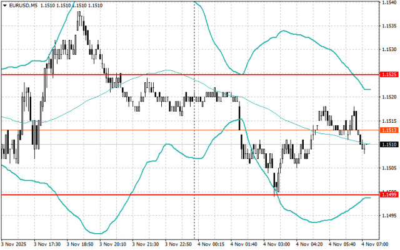The height and width of the screenshot is (250, 400).
Task: Click the 1.1505 price scale value
Action: [x=389, y=168]
